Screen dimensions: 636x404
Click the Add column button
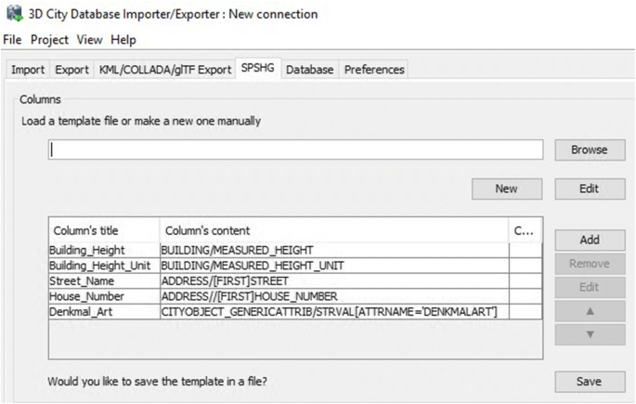pos(590,240)
